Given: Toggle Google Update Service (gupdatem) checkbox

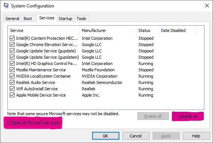Looking at the screenshot, I should click(12, 57).
